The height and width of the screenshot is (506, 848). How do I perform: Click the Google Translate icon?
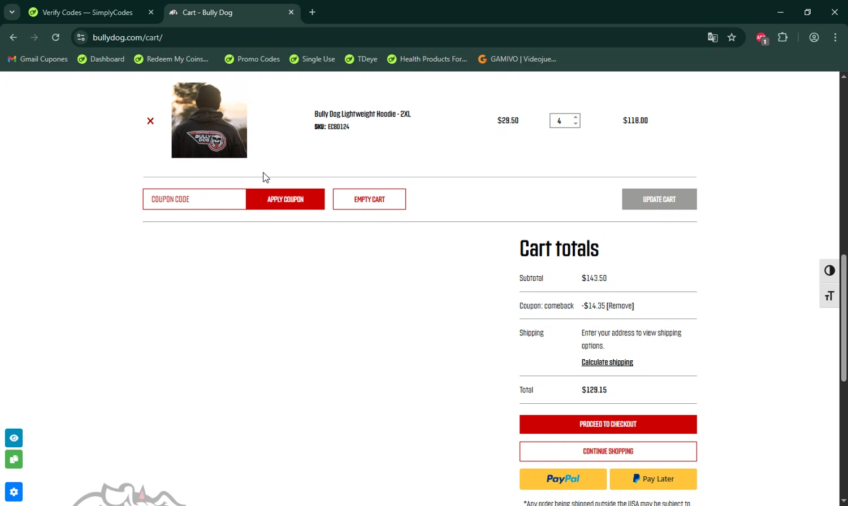tap(712, 37)
